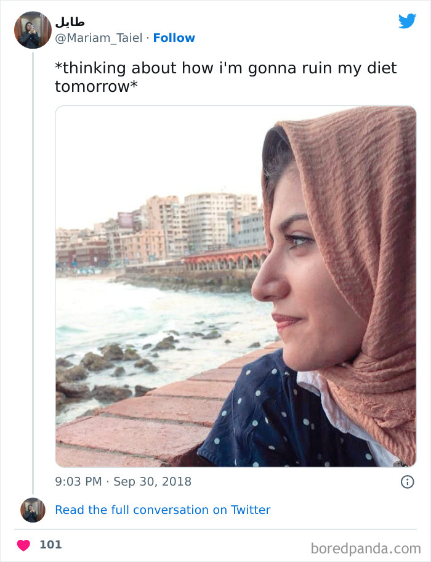The height and width of the screenshot is (562, 431).
Task: Follow @Mariam_Taiel
Action: (174, 38)
